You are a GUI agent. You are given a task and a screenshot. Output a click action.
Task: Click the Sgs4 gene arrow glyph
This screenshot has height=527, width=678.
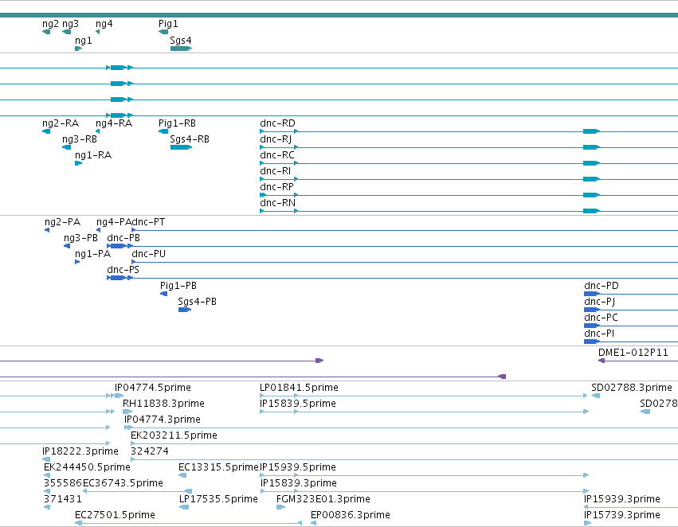click(181, 49)
